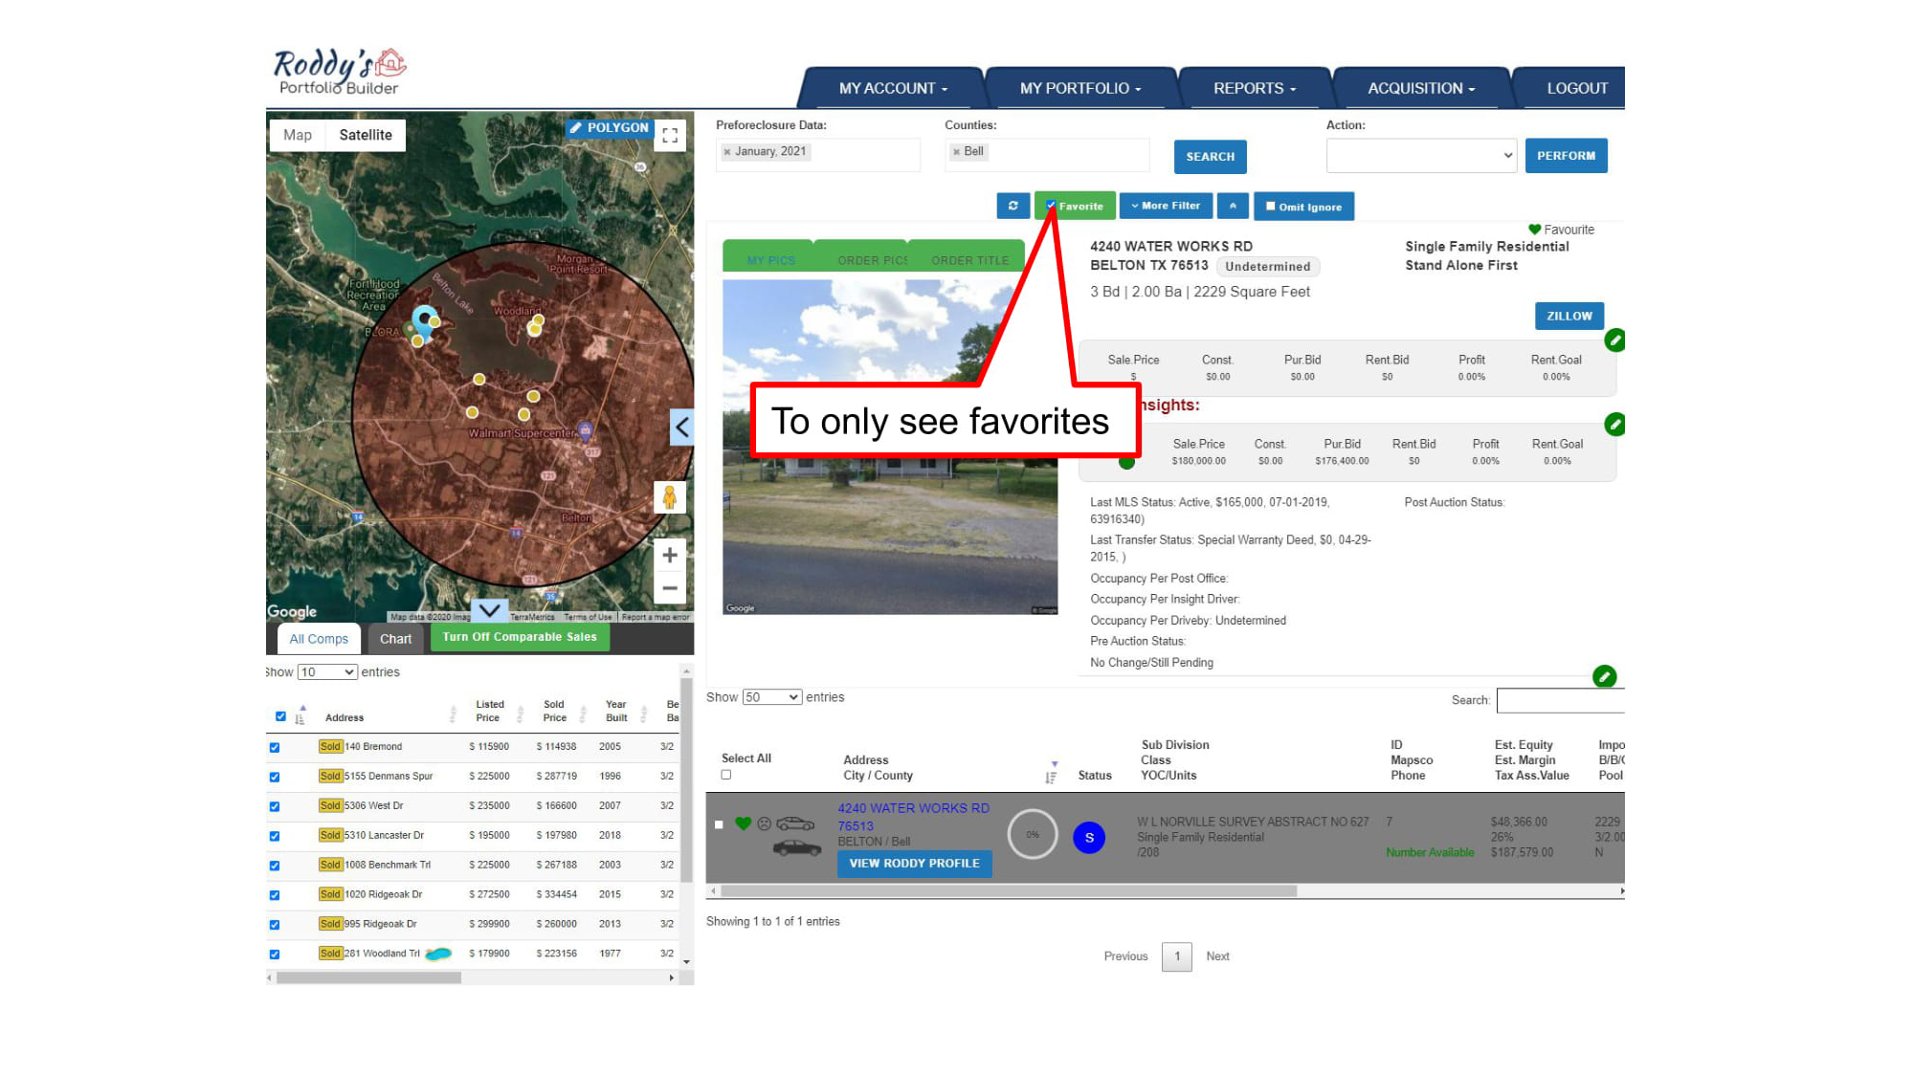Image resolution: width=1914 pixels, height=1076 pixels.
Task: Click the Favourite heart label on property card
Action: point(1562,230)
